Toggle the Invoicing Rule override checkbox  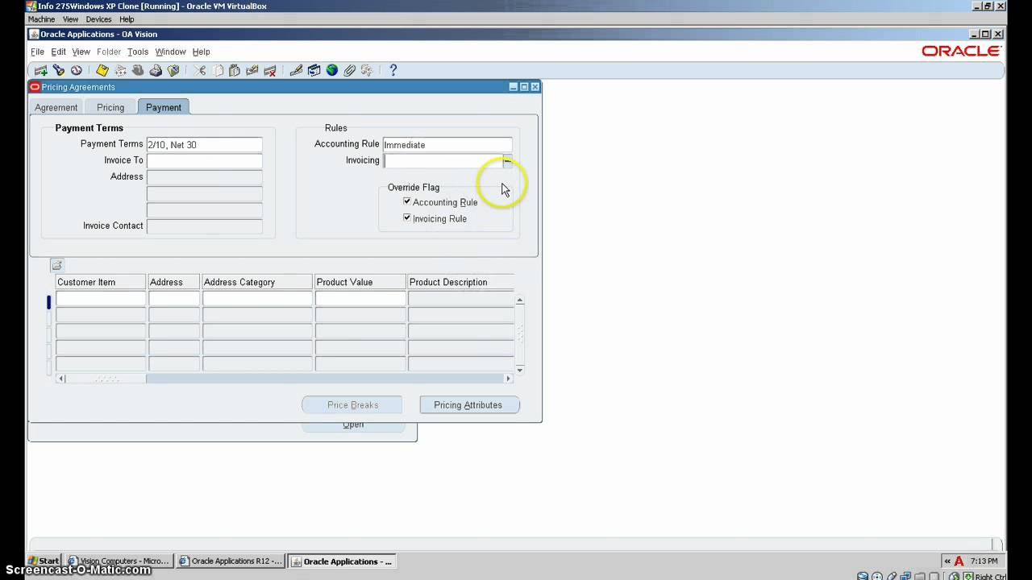click(407, 217)
